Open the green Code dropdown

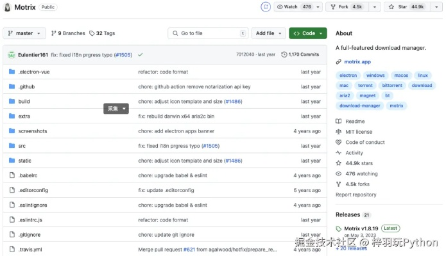coord(308,33)
